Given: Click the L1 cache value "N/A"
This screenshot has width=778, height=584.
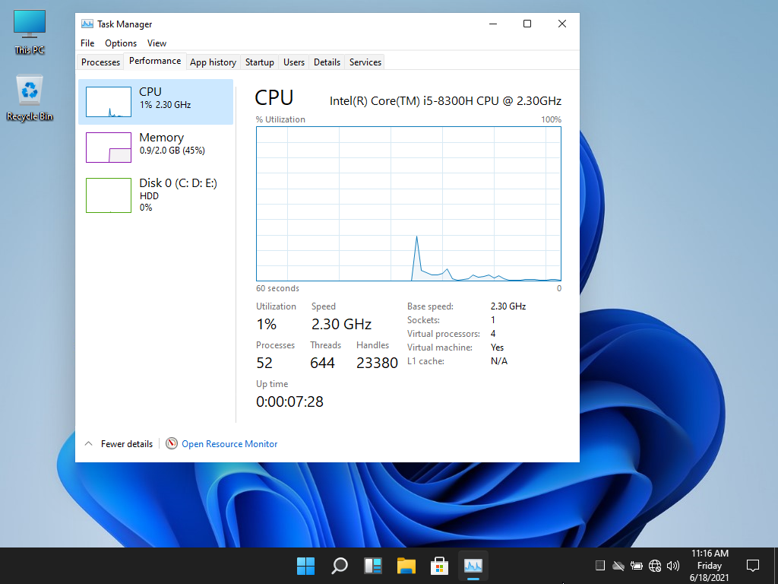Looking at the screenshot, I should coord(499,361).
